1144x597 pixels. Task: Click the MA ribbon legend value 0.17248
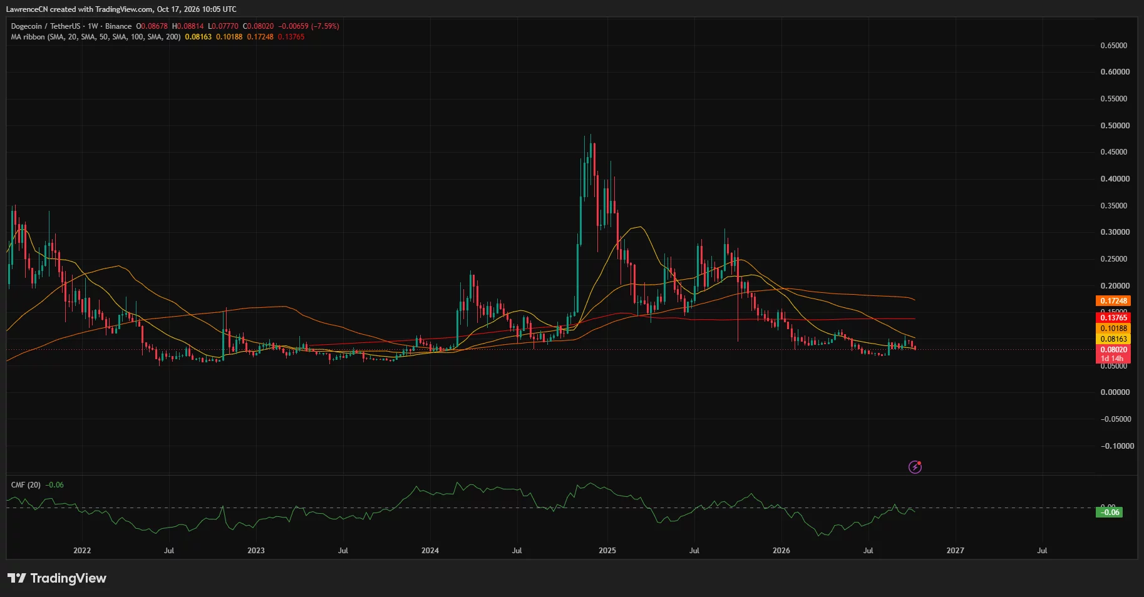(x=260, y=37)
